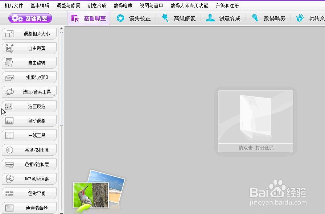Image resolution: width=325 pixels, height=214 pixels.
Task: Open the 创意合成 menu in menu bar
Action: (x=97, y=5)
